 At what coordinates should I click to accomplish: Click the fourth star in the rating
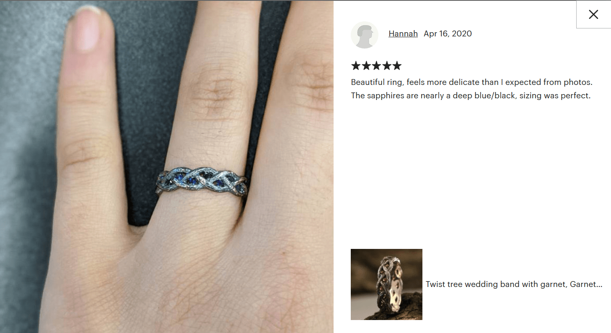(x=386, y=66)
